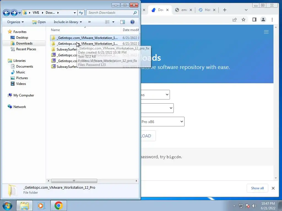Click the search magnifier icon in Explorer
Viewport: 282px width, 211px height.
(135, 13)
